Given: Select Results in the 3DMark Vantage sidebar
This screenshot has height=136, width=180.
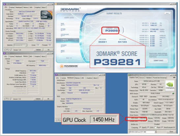Looking at the screenshot, I should coord(68,40).
